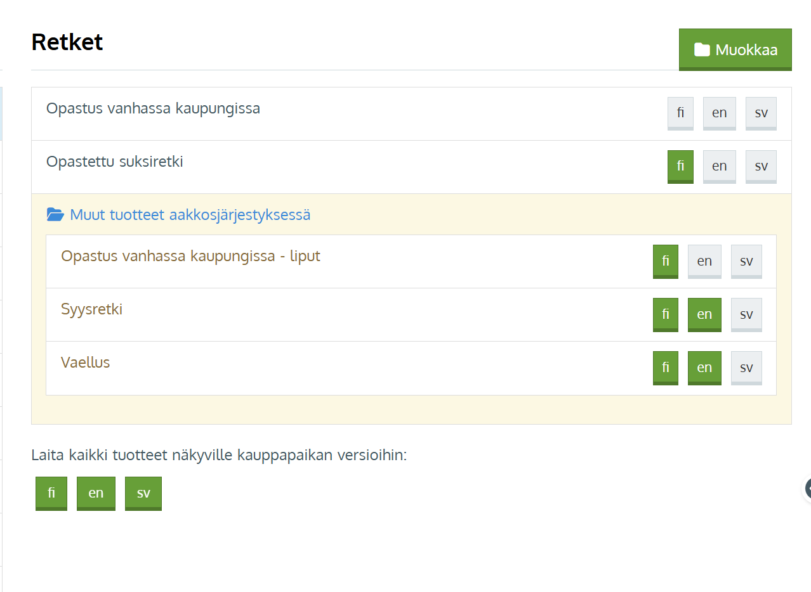Show all products in en store version
This screenshot has width=811, height=592.
(x=96, y=492)
